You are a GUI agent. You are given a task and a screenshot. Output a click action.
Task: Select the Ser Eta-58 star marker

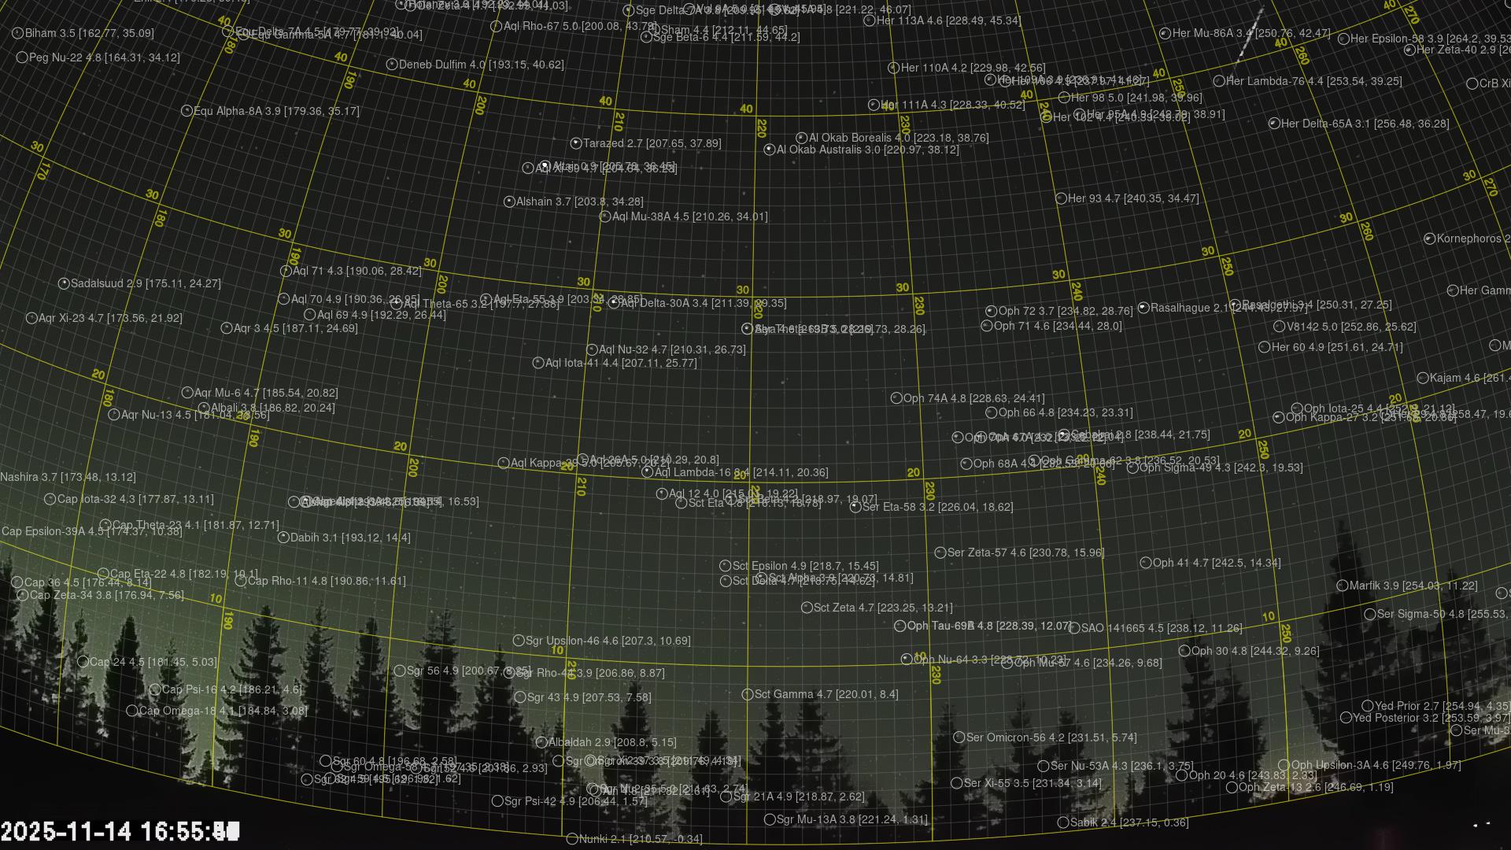click(x=855, y=507)
